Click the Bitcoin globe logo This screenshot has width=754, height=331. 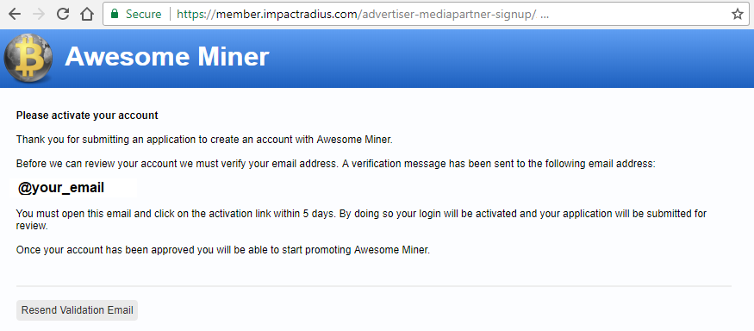pyautogui.click(x=28, y=59)
